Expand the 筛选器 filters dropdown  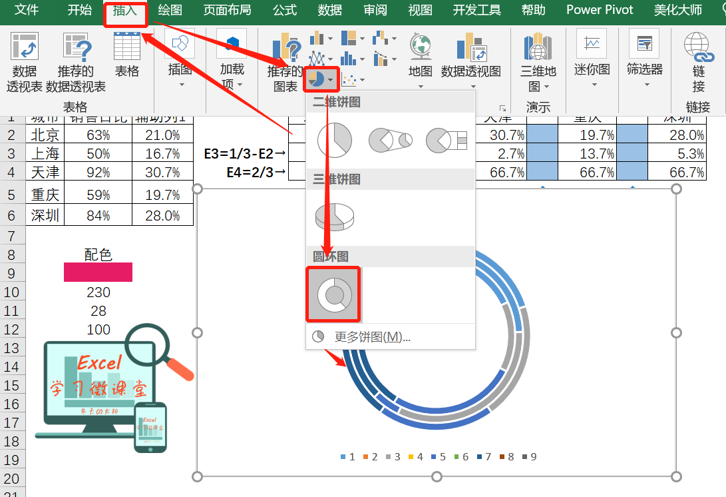coord(647,85)
